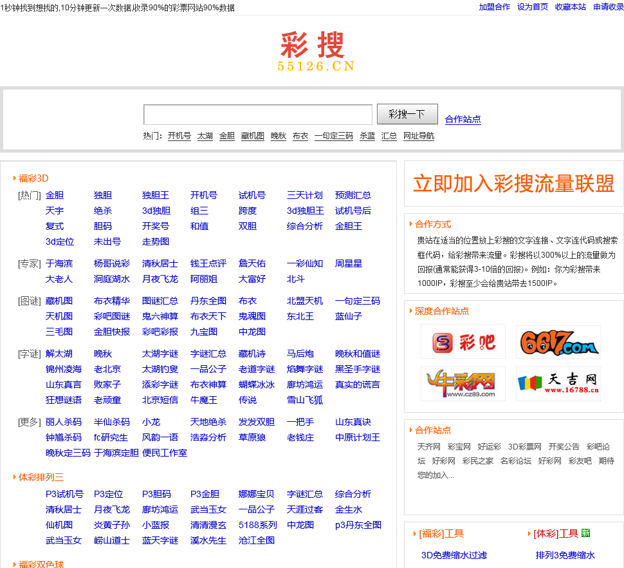The image size is (624, 568).
Task: Open 网址导航 under search box
Action: pyautogui.click(x=419, y=136)
